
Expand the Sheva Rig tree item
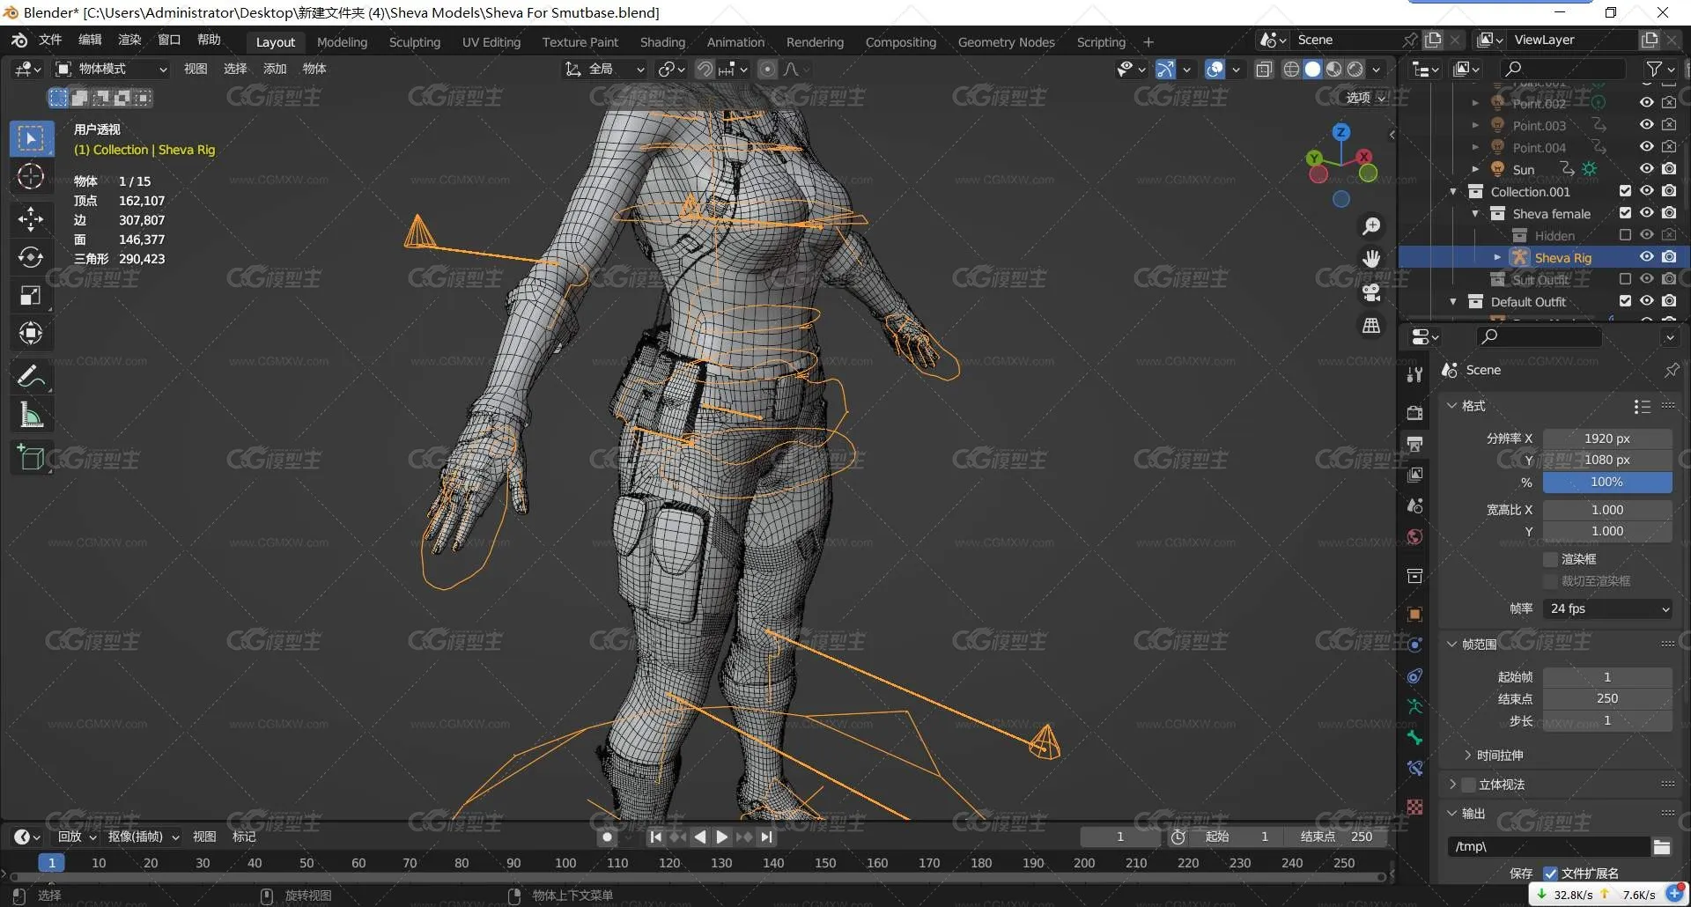click(x=1497, y=257)
